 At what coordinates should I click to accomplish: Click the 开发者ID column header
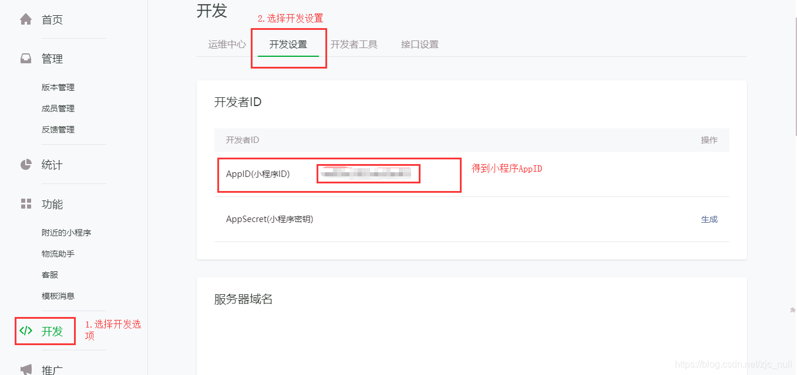point(243,140)
